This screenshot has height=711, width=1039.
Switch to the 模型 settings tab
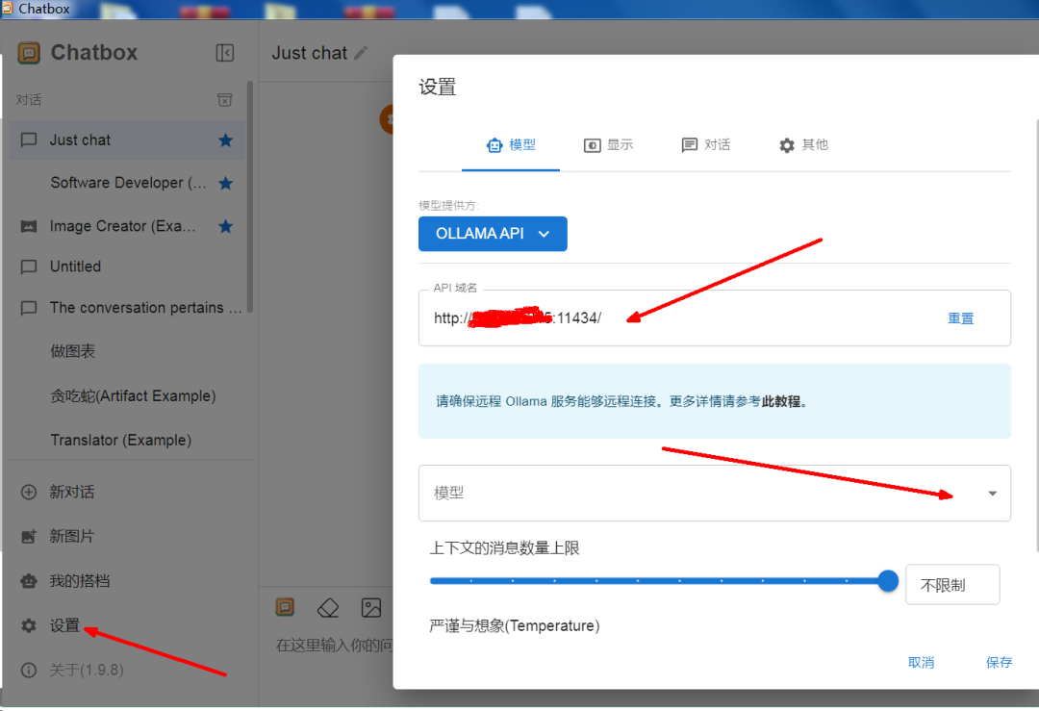[511, 145]
